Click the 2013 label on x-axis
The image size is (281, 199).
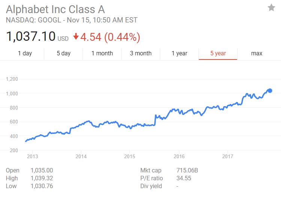point(33,156)
